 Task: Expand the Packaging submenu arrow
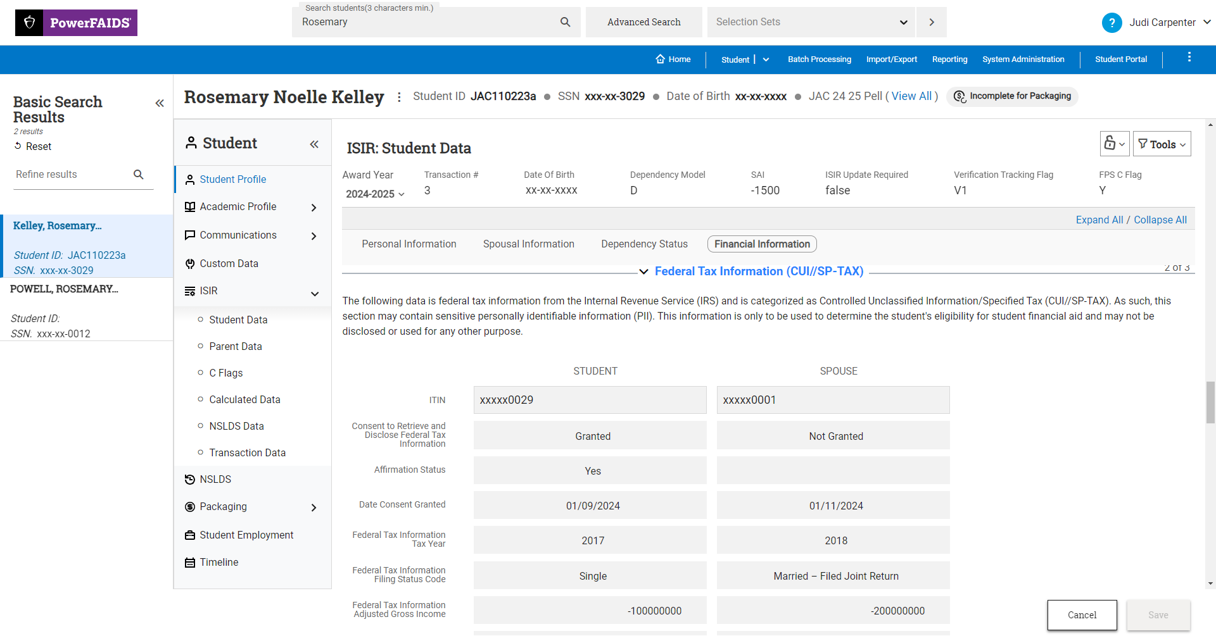click(313, 508)
